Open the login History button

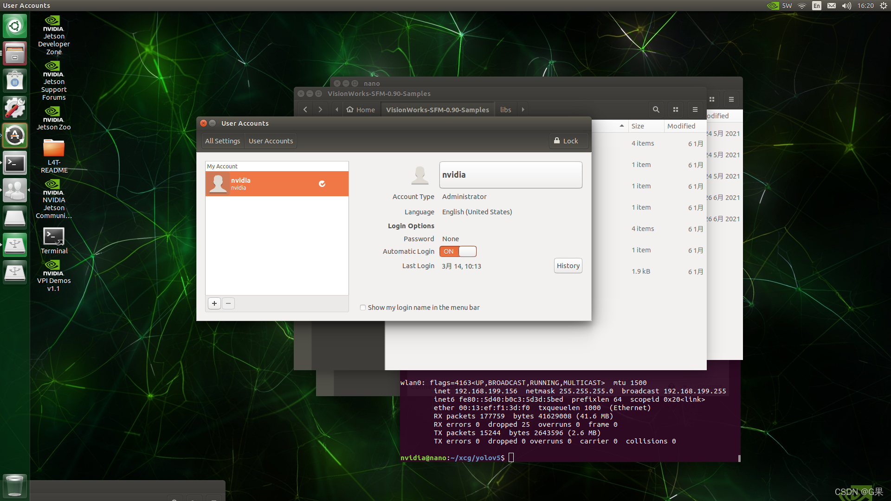568,266
